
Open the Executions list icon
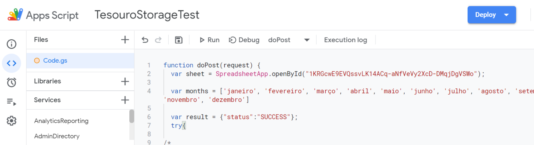pyautogui.click(x=11, y=102)
